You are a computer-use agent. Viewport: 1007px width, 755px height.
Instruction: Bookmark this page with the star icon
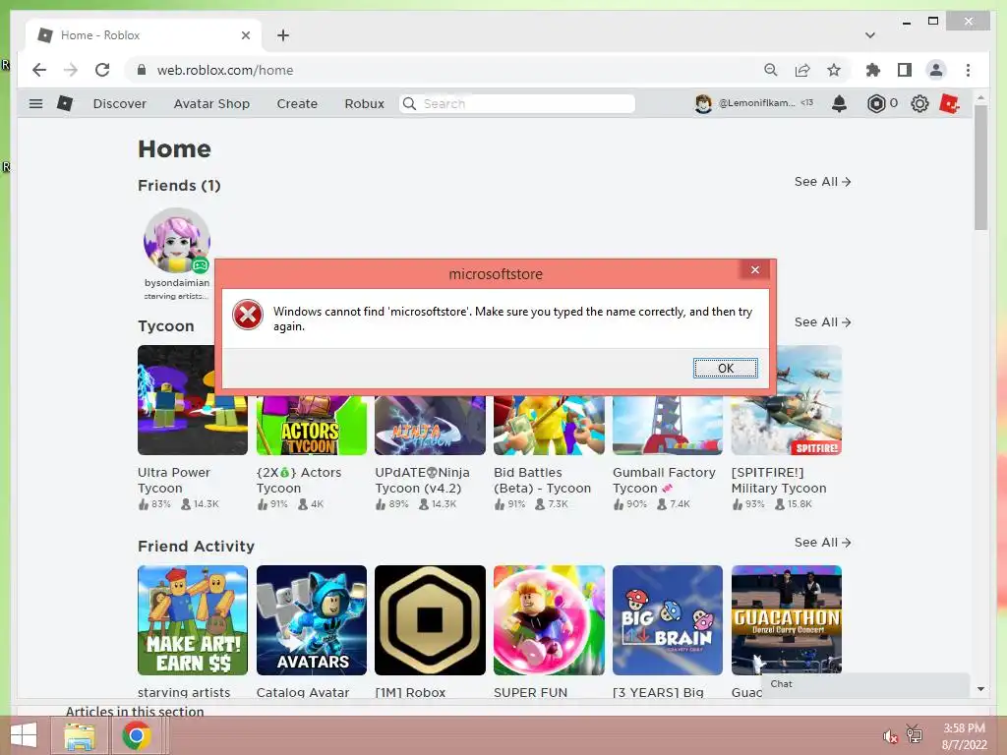[x=834, y=70]
